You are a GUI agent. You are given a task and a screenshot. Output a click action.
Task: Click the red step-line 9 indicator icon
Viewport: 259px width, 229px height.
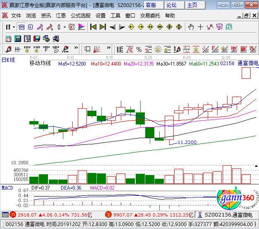coord(50,27)
